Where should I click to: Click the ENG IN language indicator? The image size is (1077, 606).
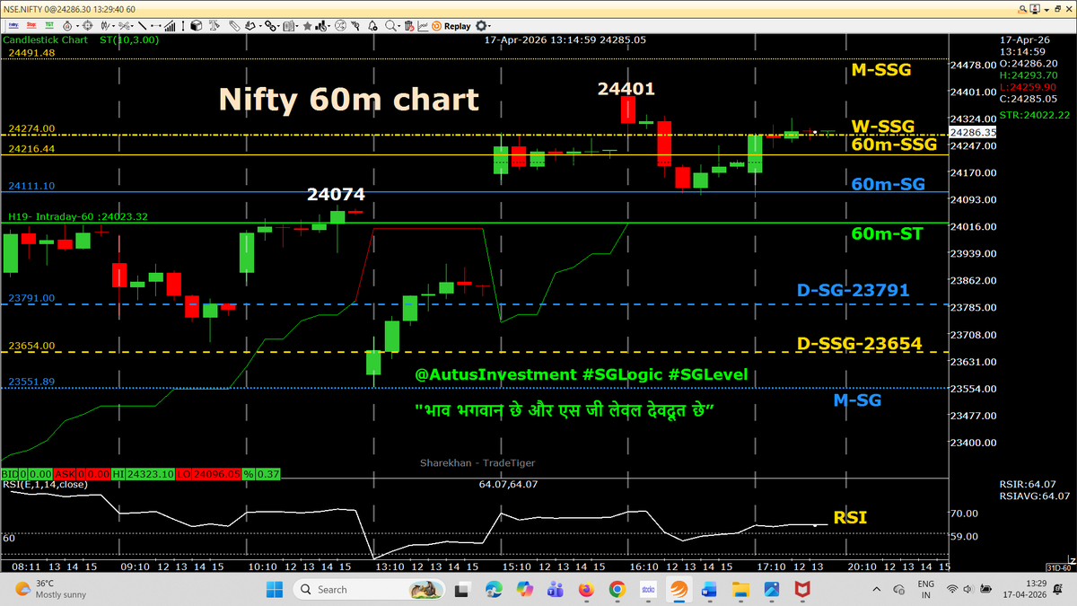(928, 589)
